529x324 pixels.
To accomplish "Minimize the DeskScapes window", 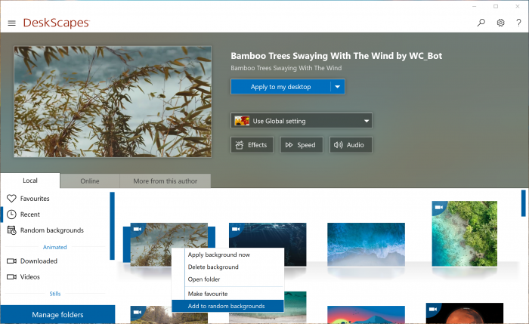I will coord(475,6).
